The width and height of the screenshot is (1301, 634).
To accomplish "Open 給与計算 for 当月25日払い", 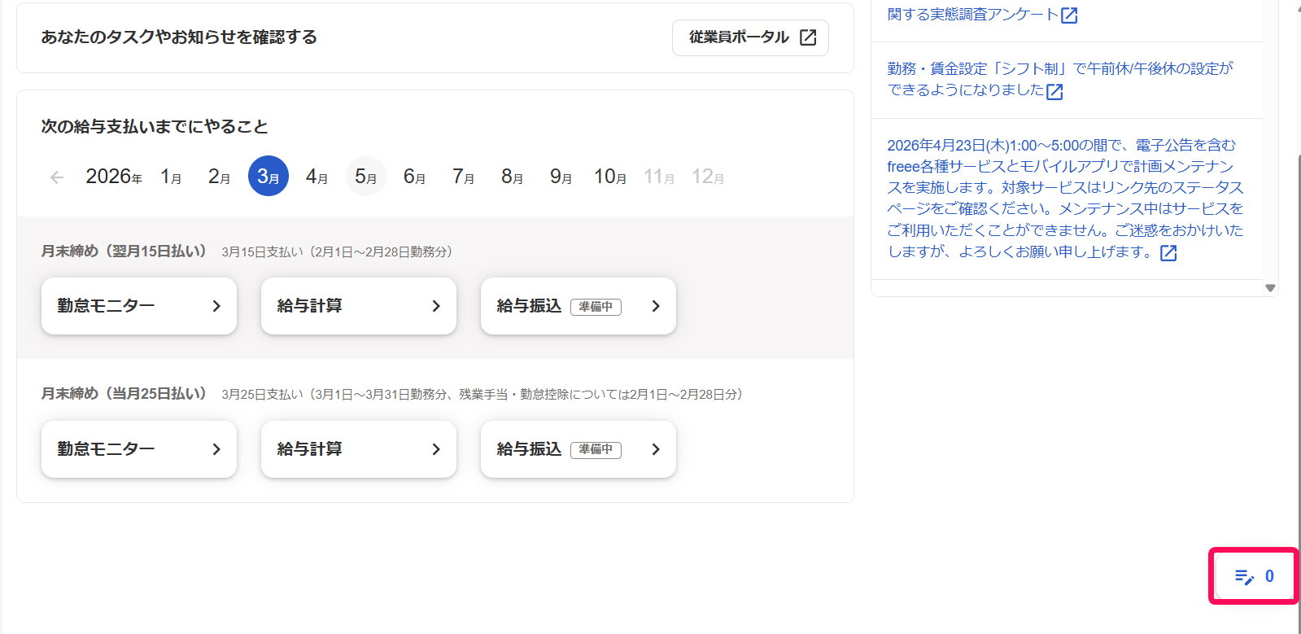I will click(x=359, y=449).
